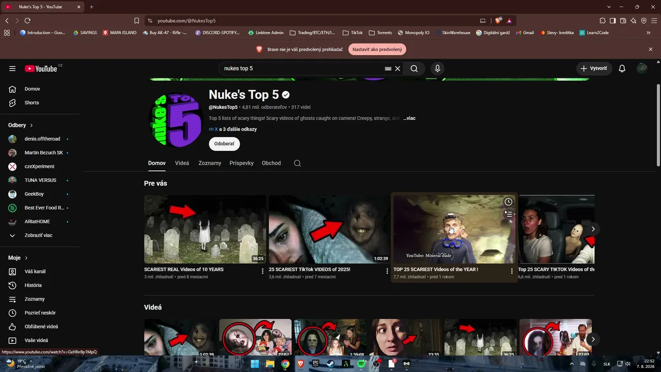Click the Vytvoriť create button
Screen dimensions: 661x372
(594, 68)
